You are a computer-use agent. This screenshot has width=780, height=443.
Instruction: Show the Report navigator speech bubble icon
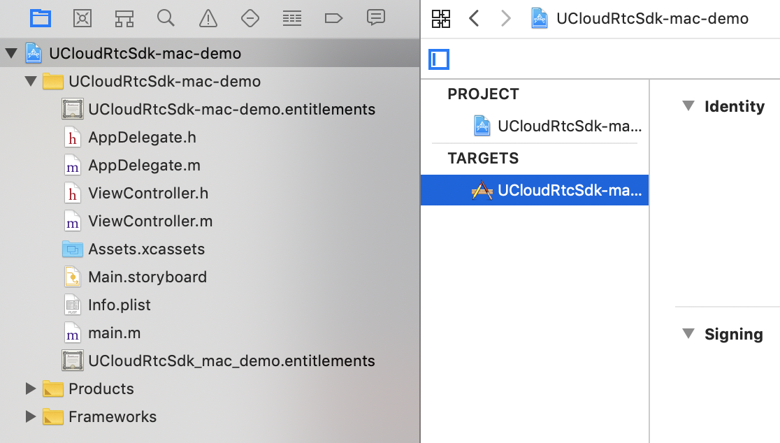[376, 18]
